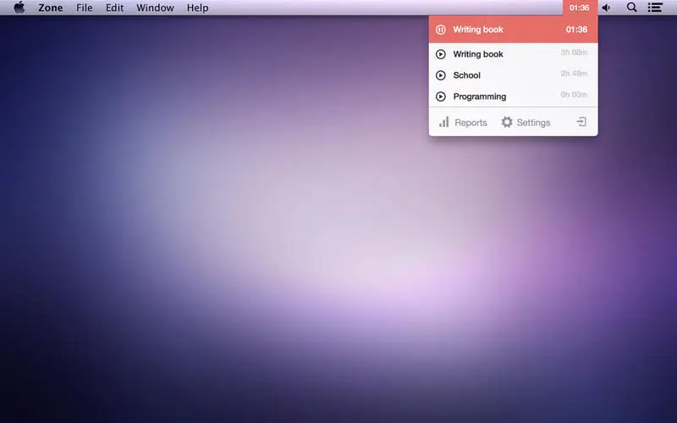Open the Edit menu
Screen dimensions: 677x423
(x=115, y=8)
